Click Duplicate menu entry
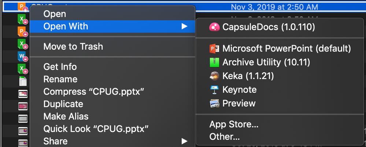 coord(112,104)
